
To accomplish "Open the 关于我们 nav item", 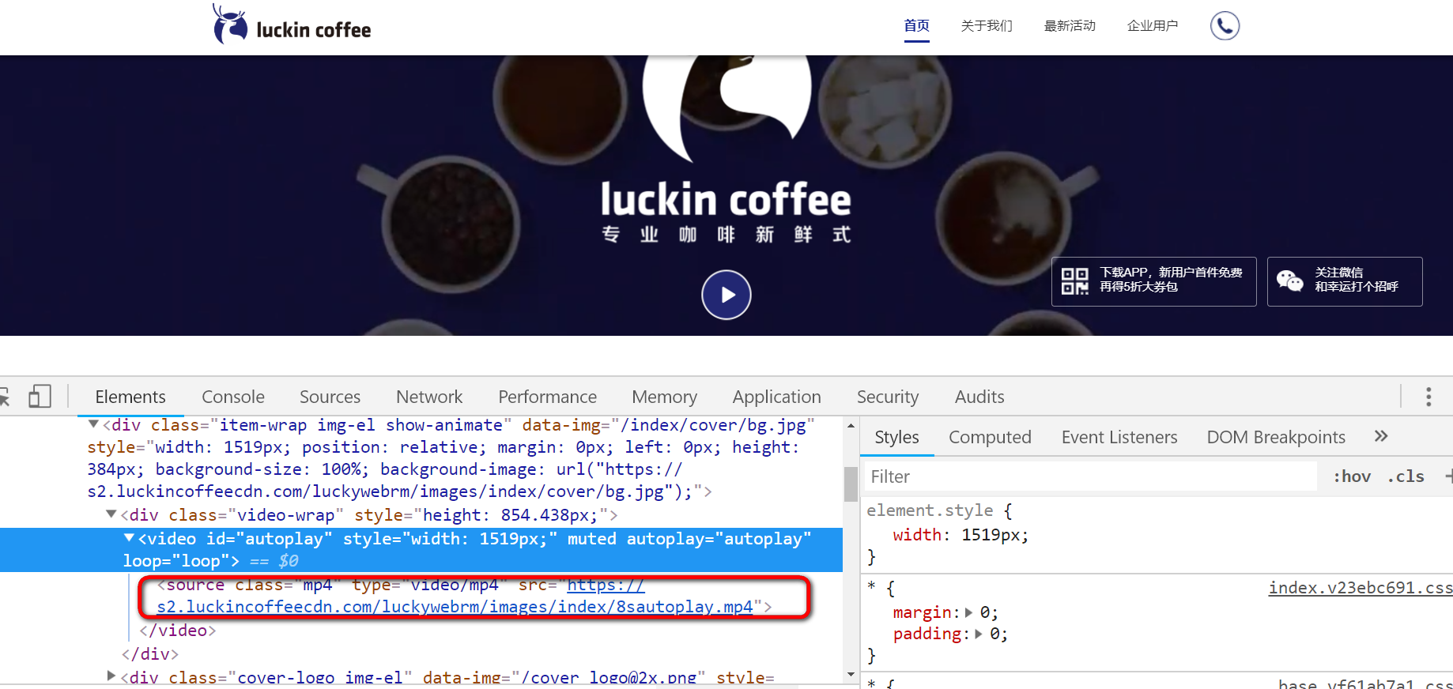I will point(987,26).
